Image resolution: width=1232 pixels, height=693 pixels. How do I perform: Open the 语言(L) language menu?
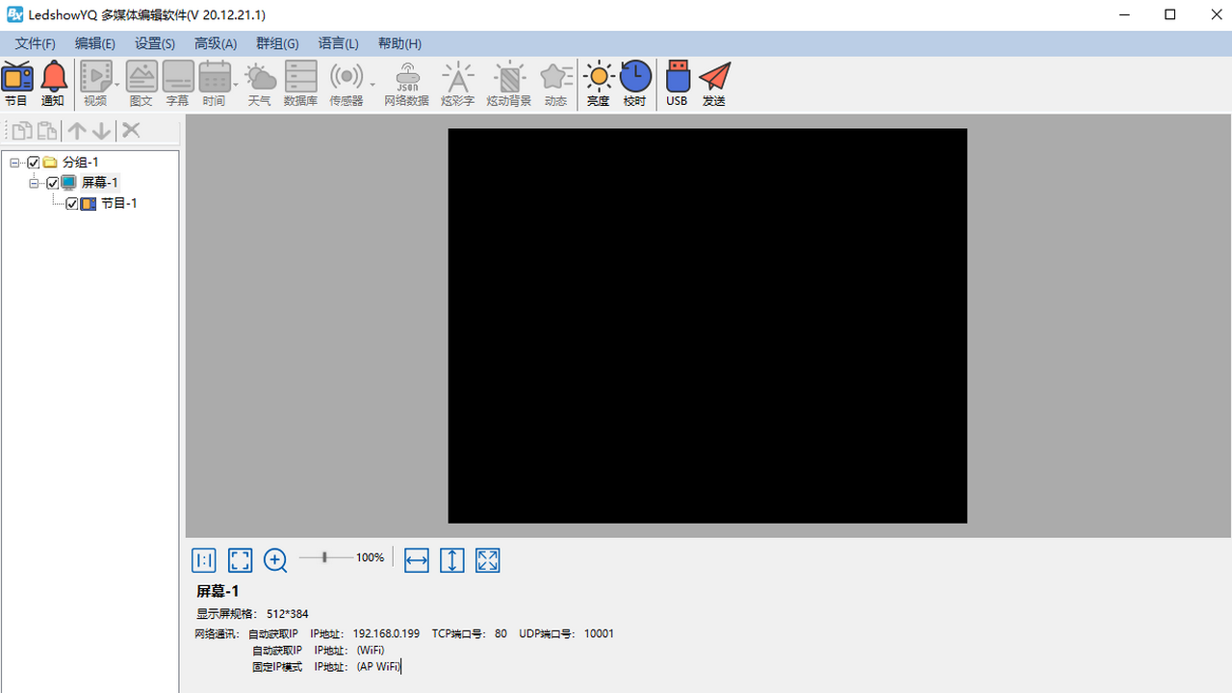(x=338, y=43)
